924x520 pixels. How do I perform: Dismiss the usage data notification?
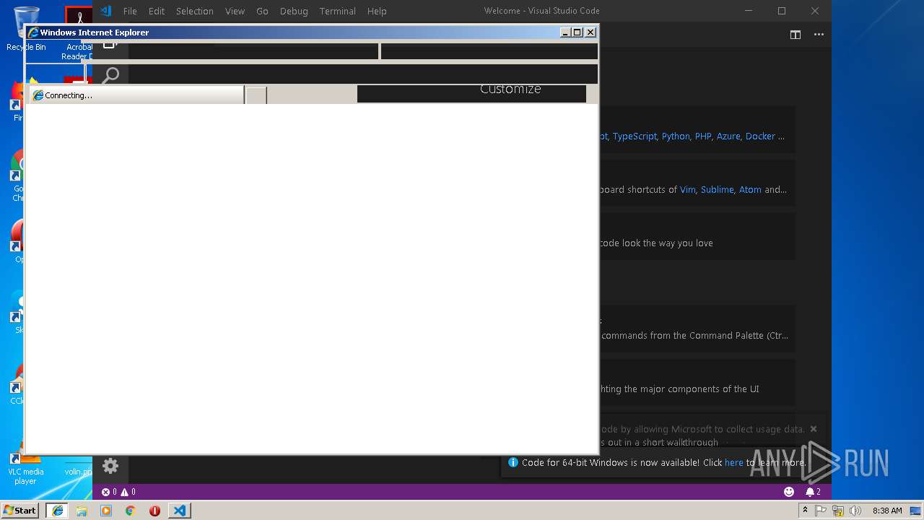(814, 429)
